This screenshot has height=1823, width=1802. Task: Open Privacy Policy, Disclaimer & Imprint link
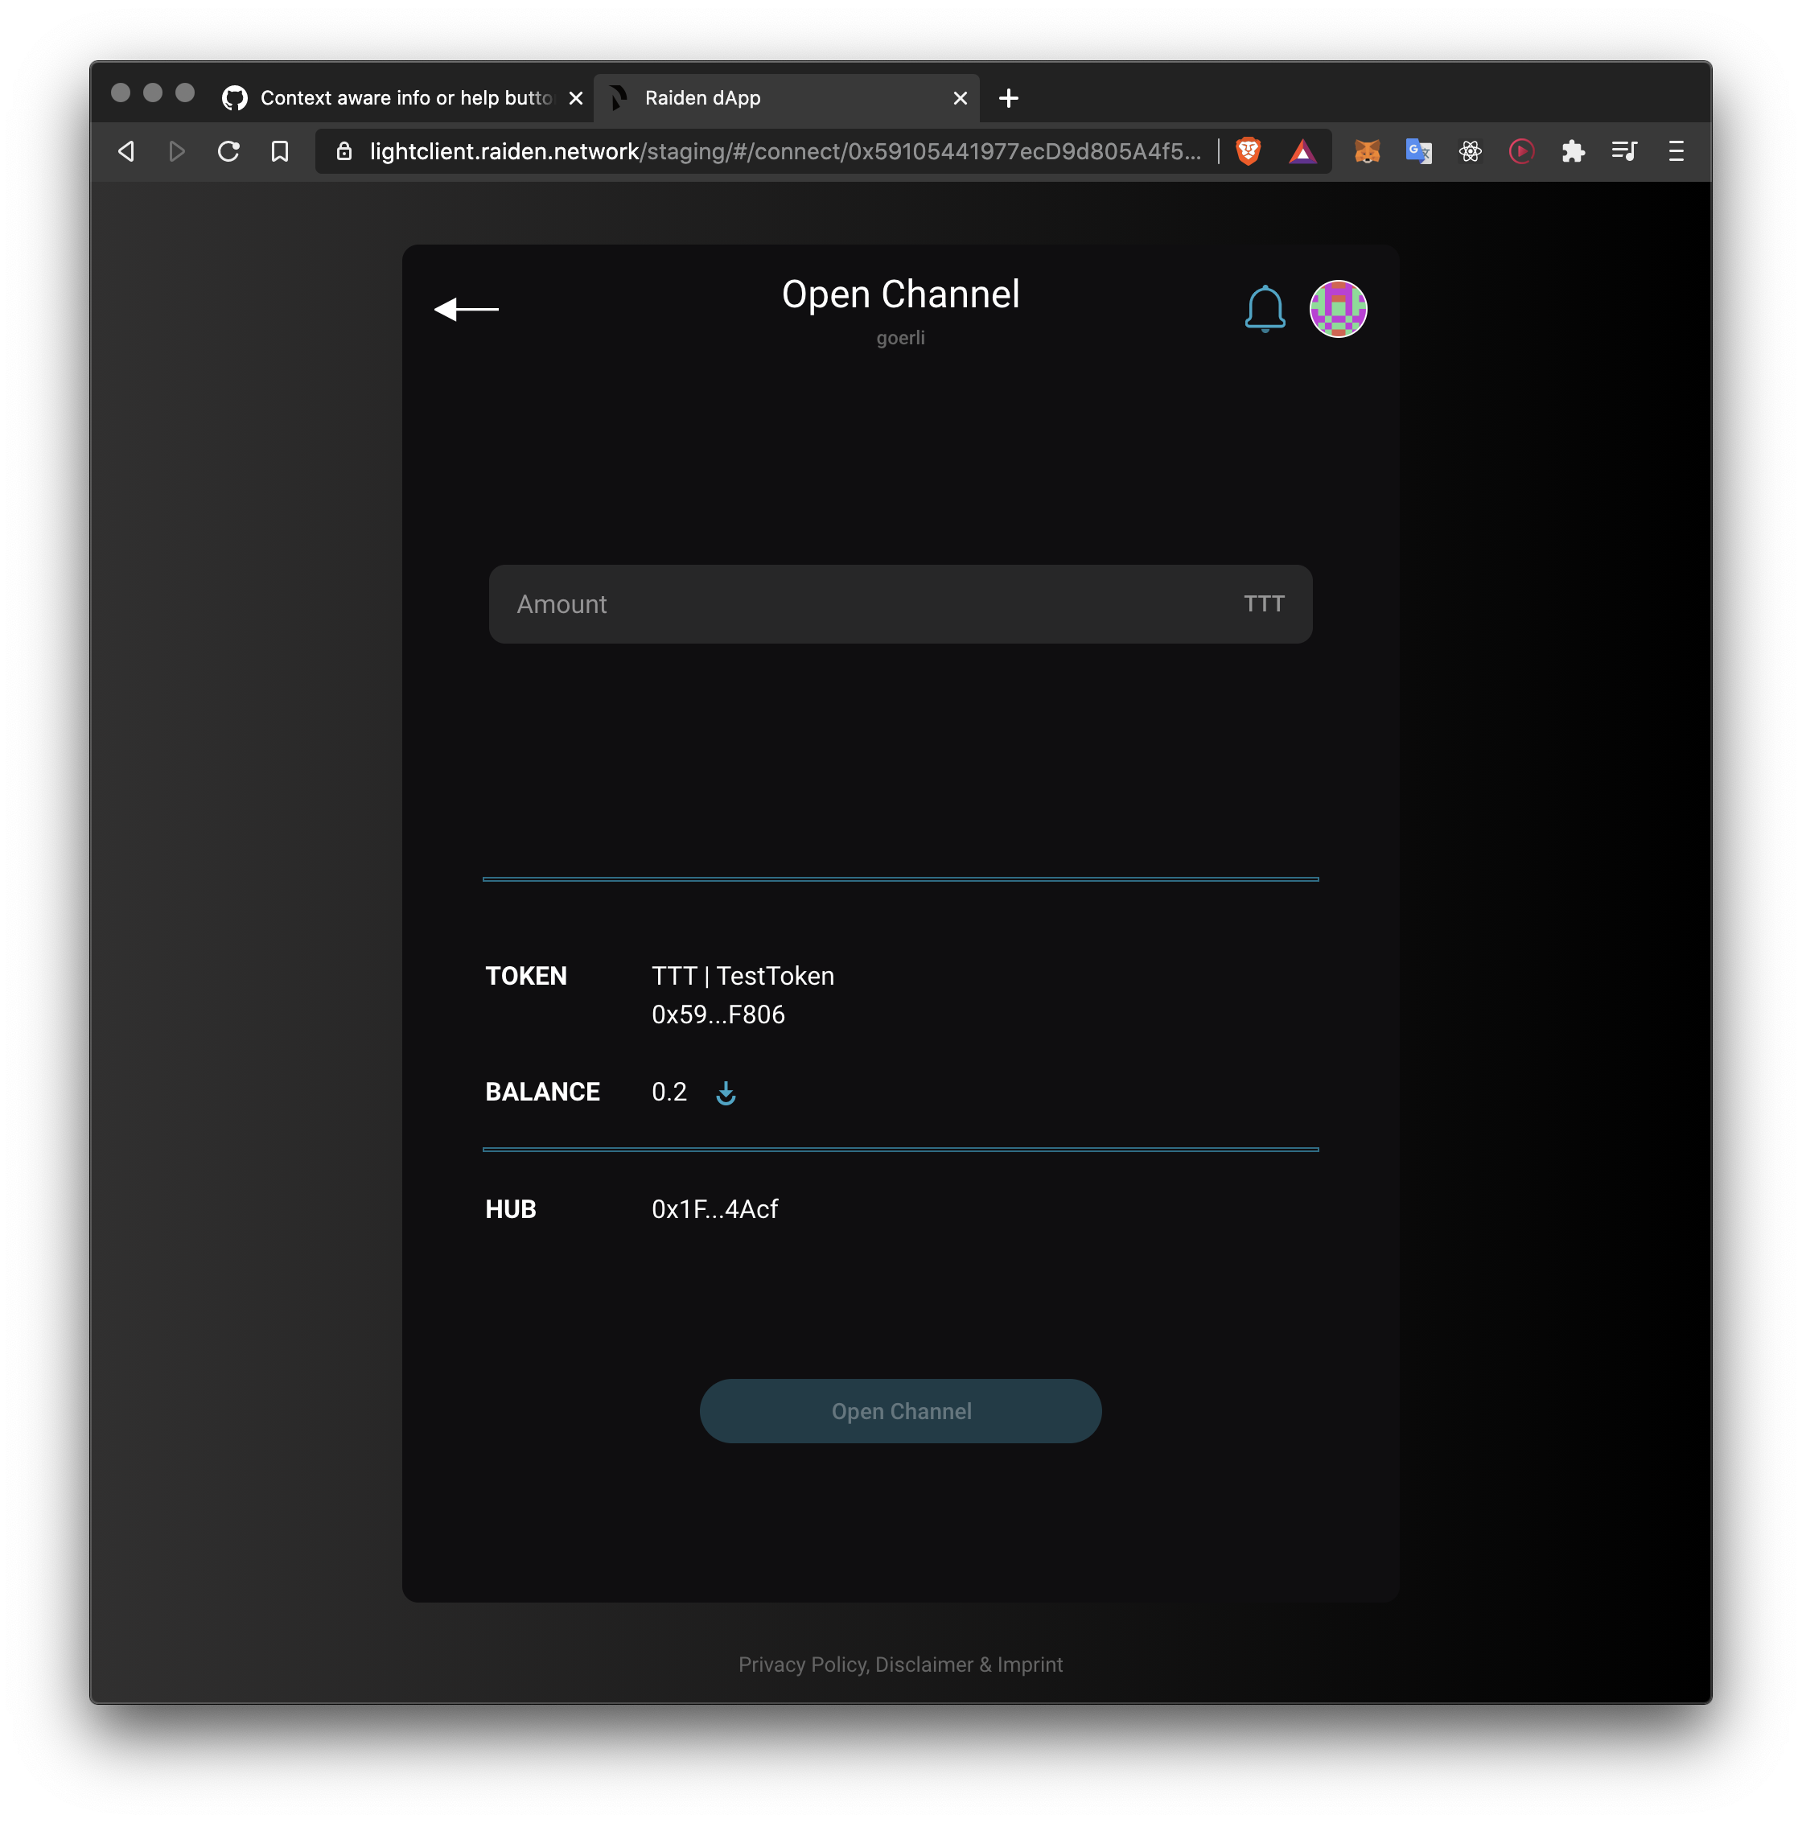point(900,1665)
